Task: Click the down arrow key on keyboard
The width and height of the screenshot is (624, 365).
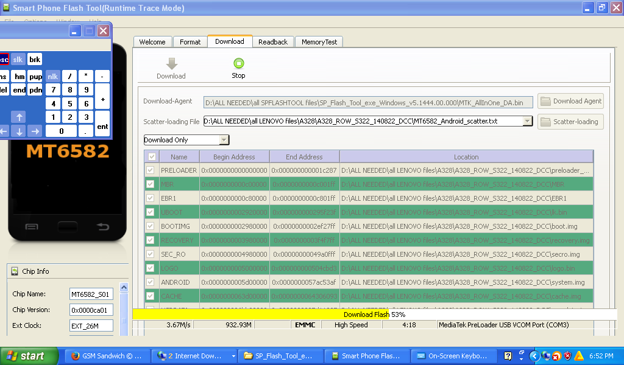Action: [19, 131]
